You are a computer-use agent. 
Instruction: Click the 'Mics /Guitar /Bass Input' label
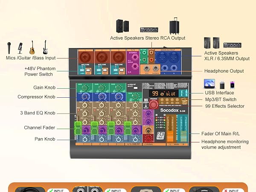pyautogui.click(x=31, y=58)
